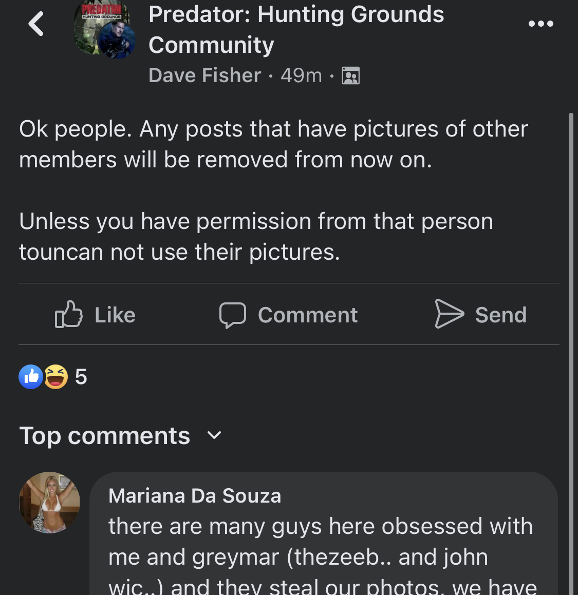This screenshot has height=595, width=578.
Task: Click the vertical scrollbar on right edge
Action: click(x=571, y=354)
